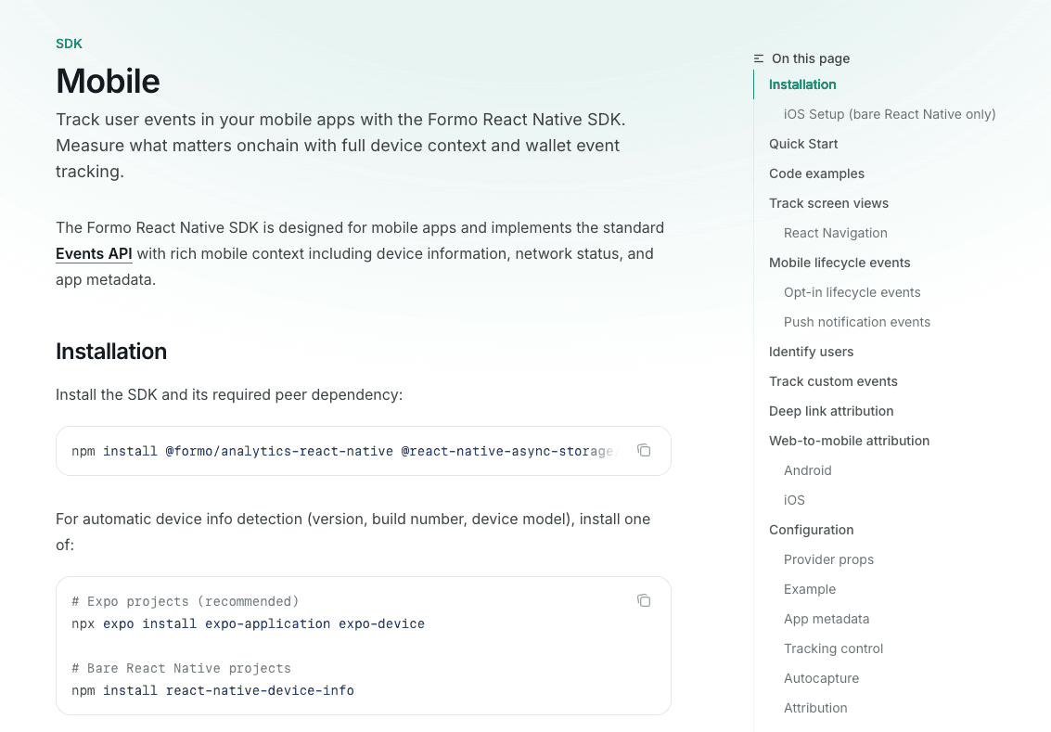This screenshot has width=1051, height=732.
Task: Go to iOS Setup (bare React Native only)
Action: point(890,114)
